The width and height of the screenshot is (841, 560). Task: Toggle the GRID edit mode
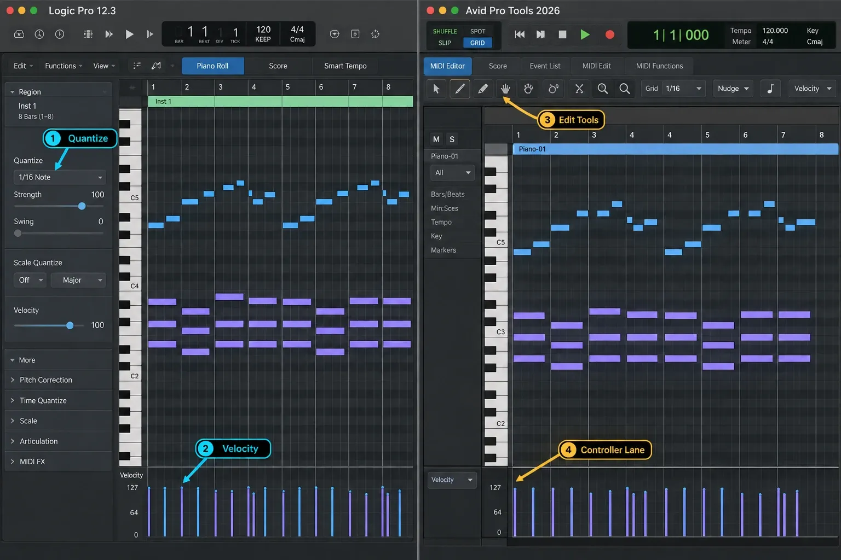477,43
